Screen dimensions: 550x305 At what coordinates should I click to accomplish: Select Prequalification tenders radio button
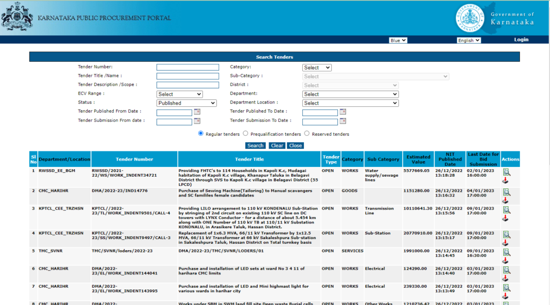pos(245,133)
